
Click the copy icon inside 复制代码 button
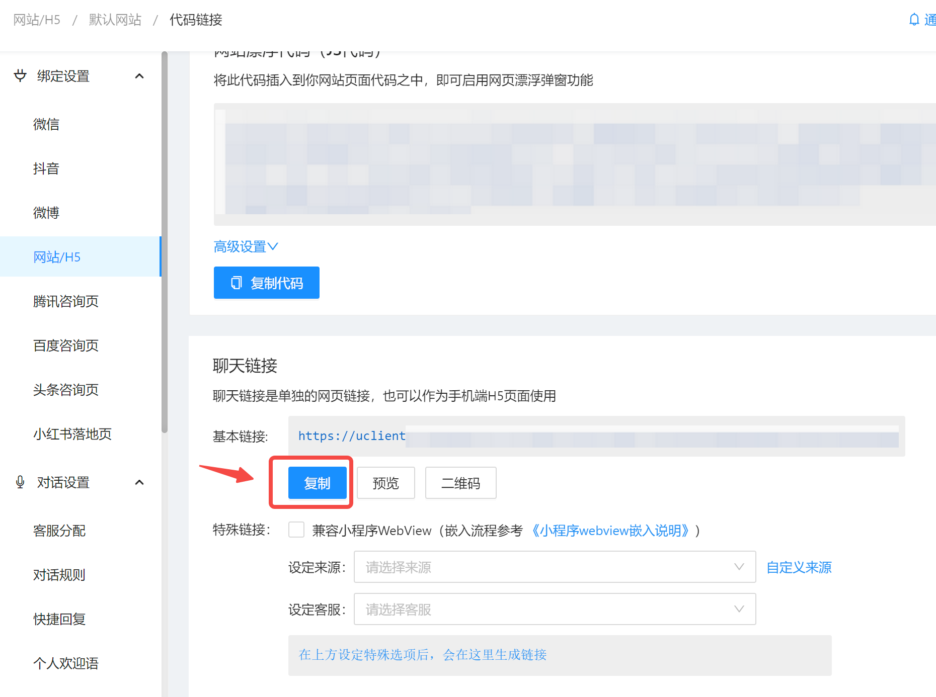236,283
